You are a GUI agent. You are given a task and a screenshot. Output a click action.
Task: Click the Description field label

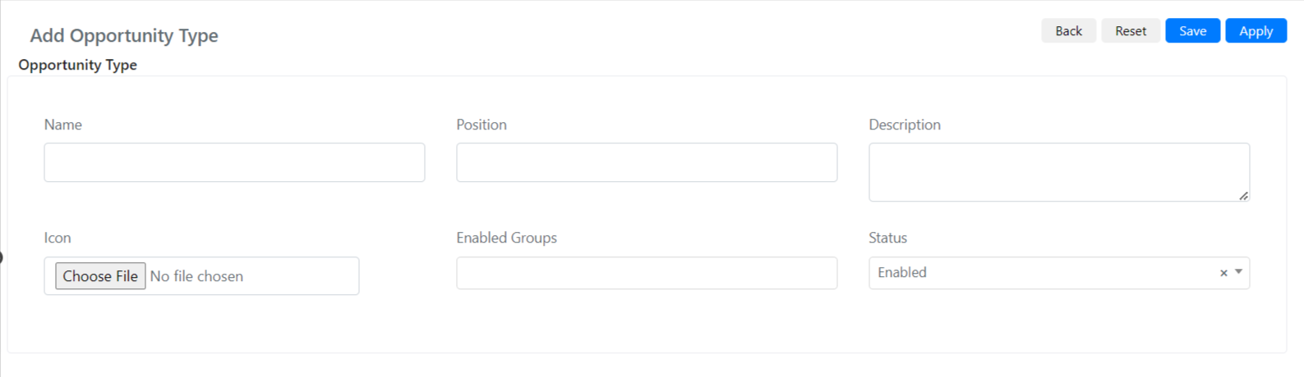coord(905,125)
